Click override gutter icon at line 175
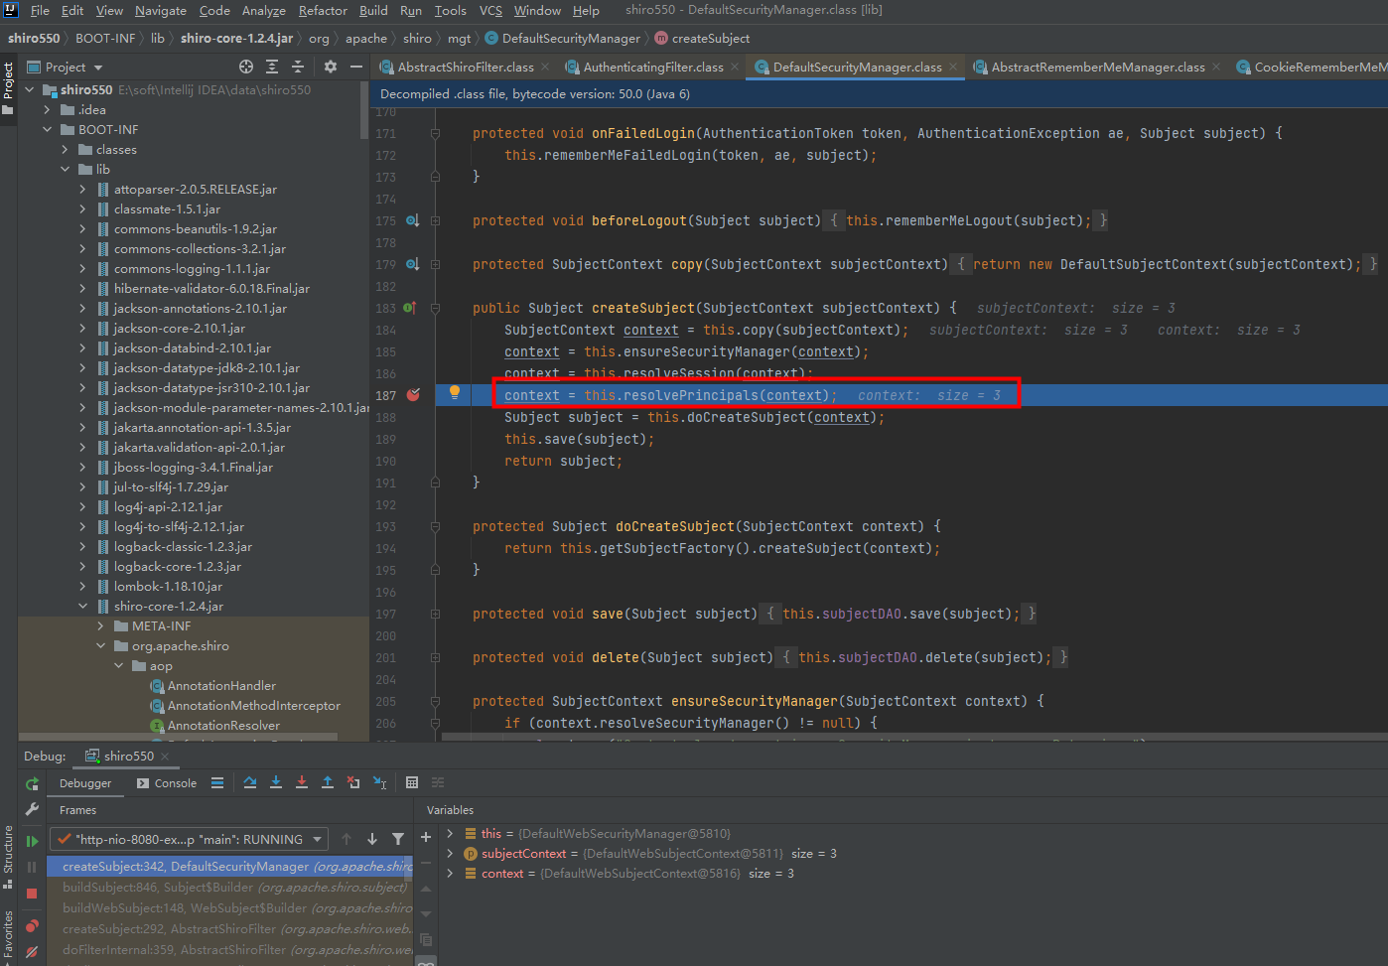This screenshot has width=1388, height=966. coord(412,220)
